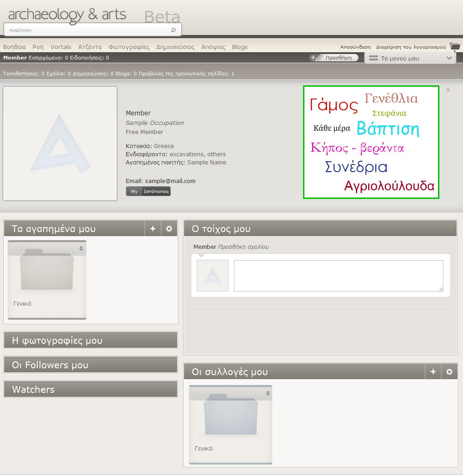
Task: Click the Προσθήκη button
Action: (334, 58)
